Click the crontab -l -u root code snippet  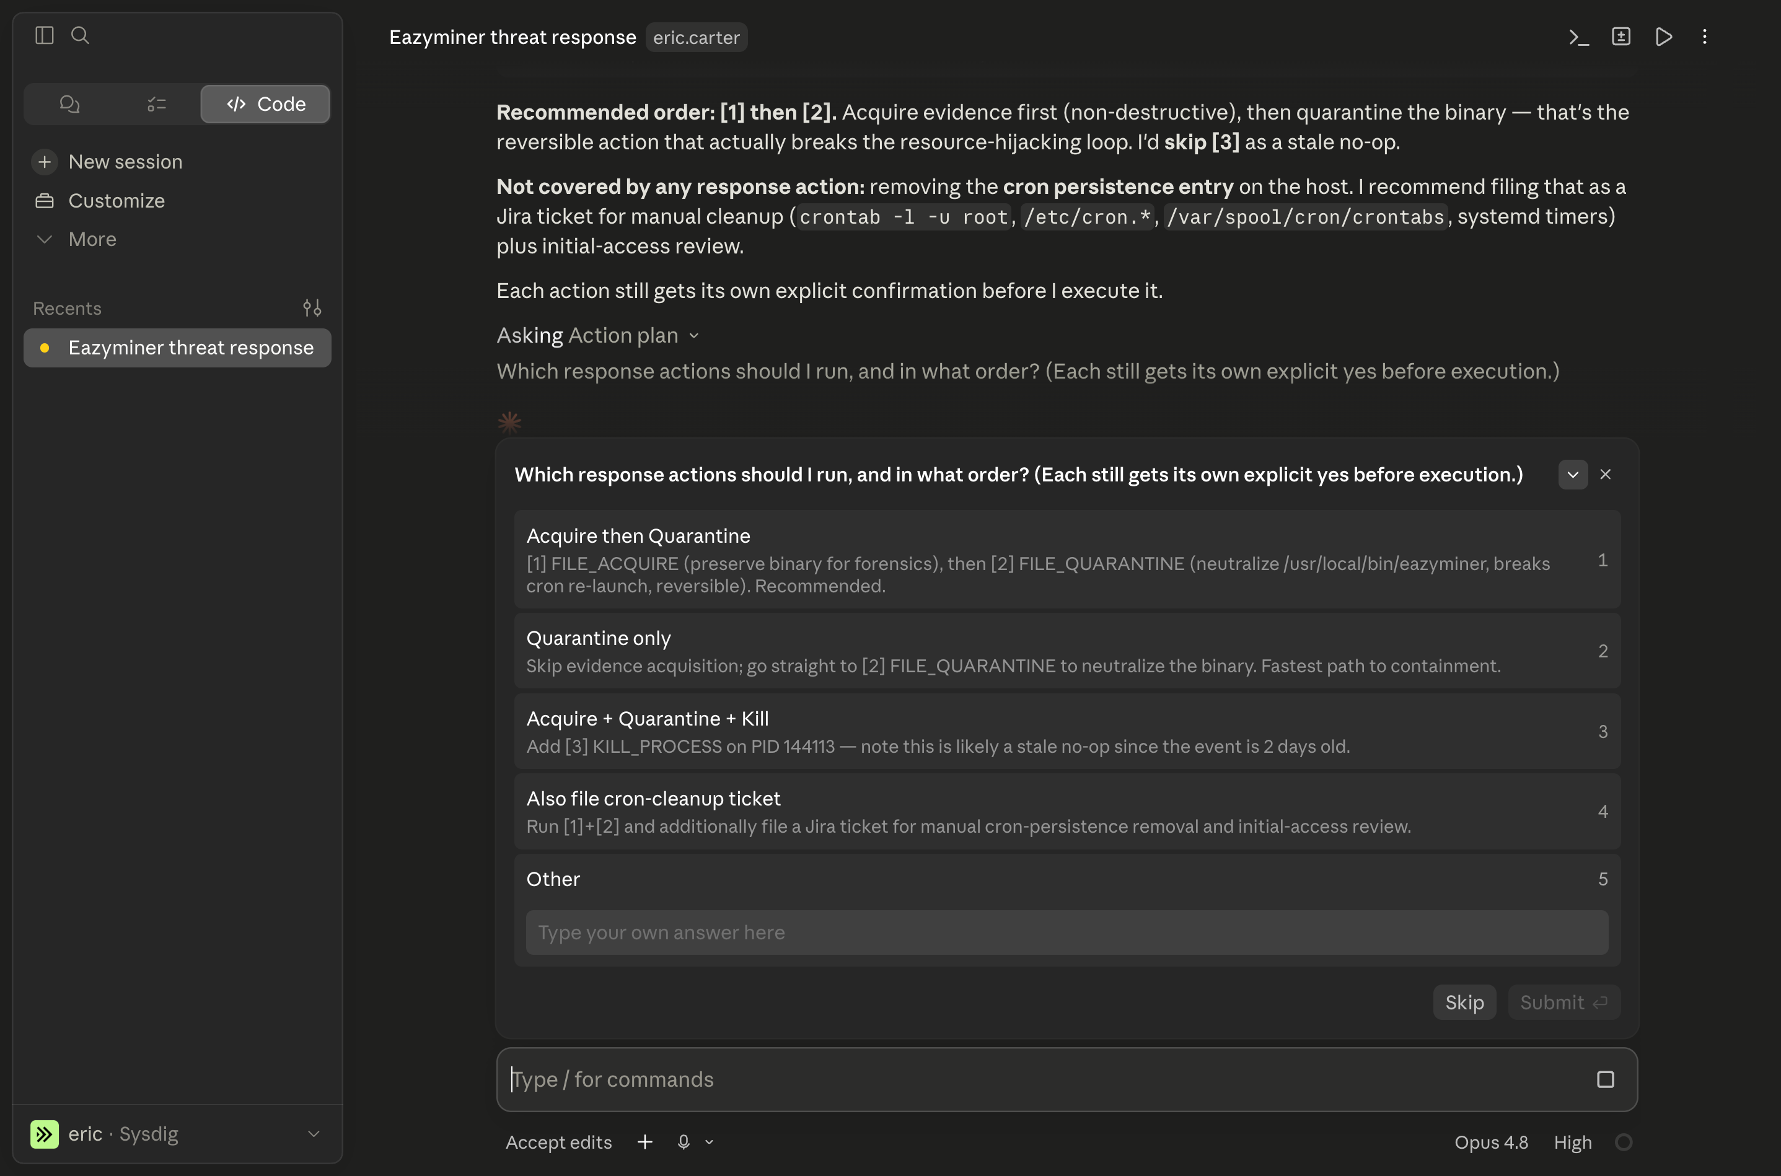(x=903, y=217)
